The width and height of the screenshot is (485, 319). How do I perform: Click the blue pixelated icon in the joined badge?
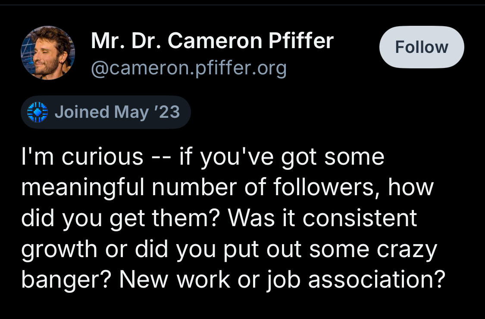tap(38, 112)
